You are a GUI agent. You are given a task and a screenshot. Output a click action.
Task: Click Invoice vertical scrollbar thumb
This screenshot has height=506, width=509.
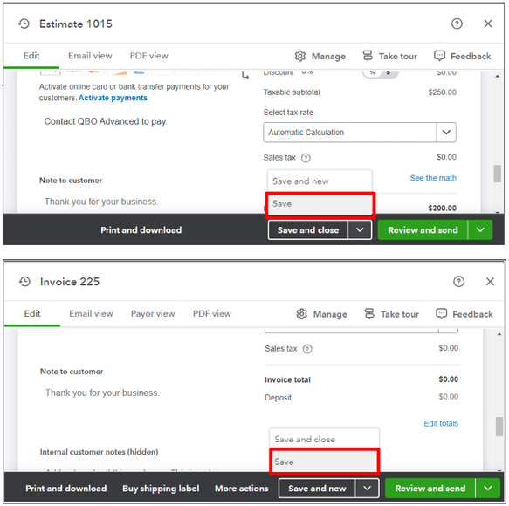[x=499, y=427]
